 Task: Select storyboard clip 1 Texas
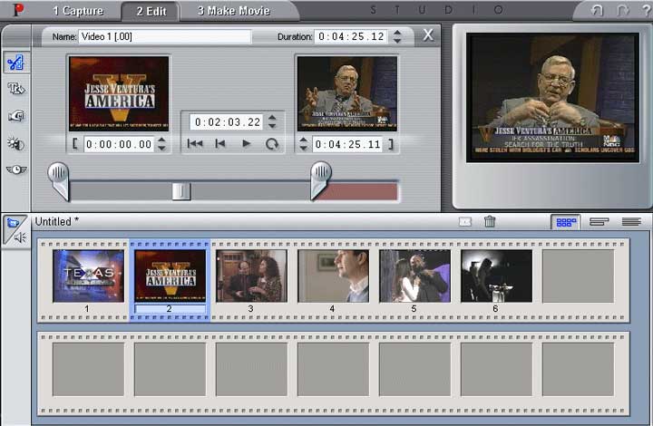click(88, 276)
